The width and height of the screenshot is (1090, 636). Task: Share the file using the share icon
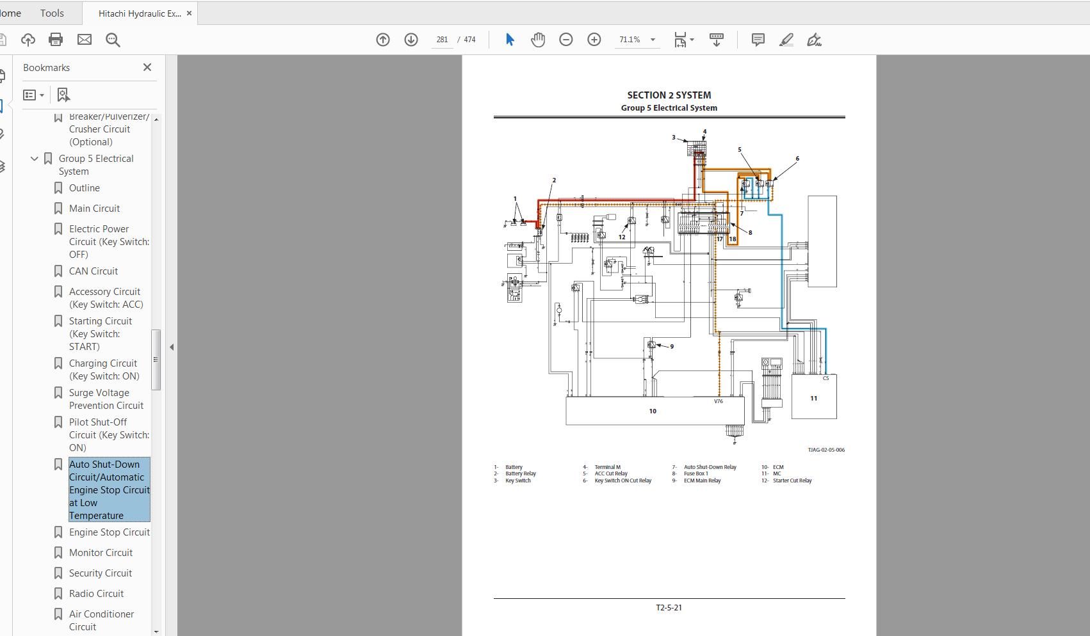point(28,39)
